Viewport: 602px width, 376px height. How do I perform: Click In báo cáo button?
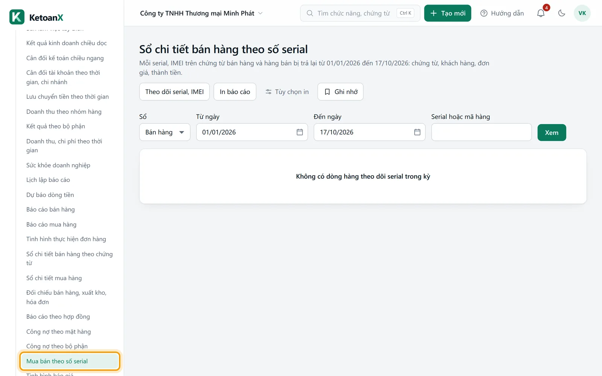(x=235, y=92)
